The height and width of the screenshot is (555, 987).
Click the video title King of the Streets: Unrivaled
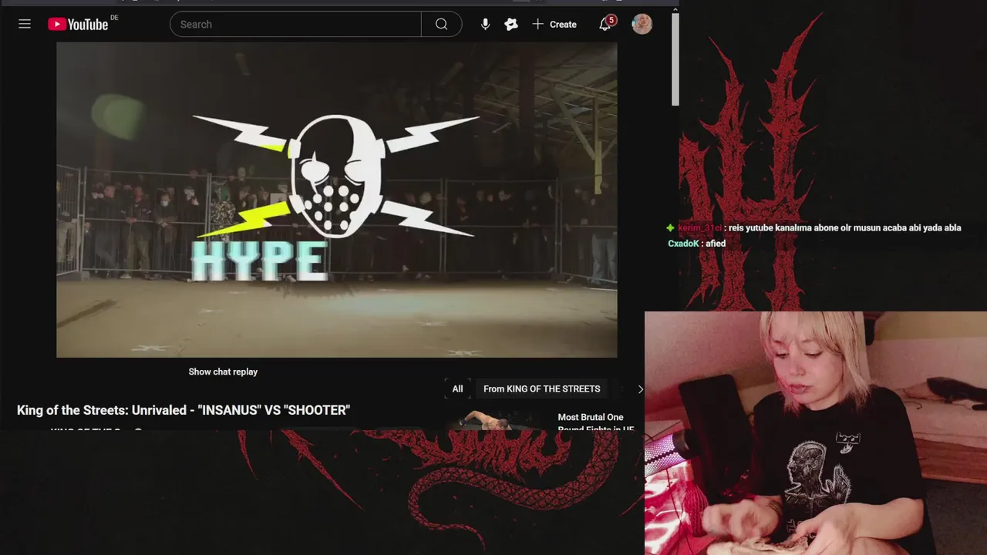tap(184, 410)
